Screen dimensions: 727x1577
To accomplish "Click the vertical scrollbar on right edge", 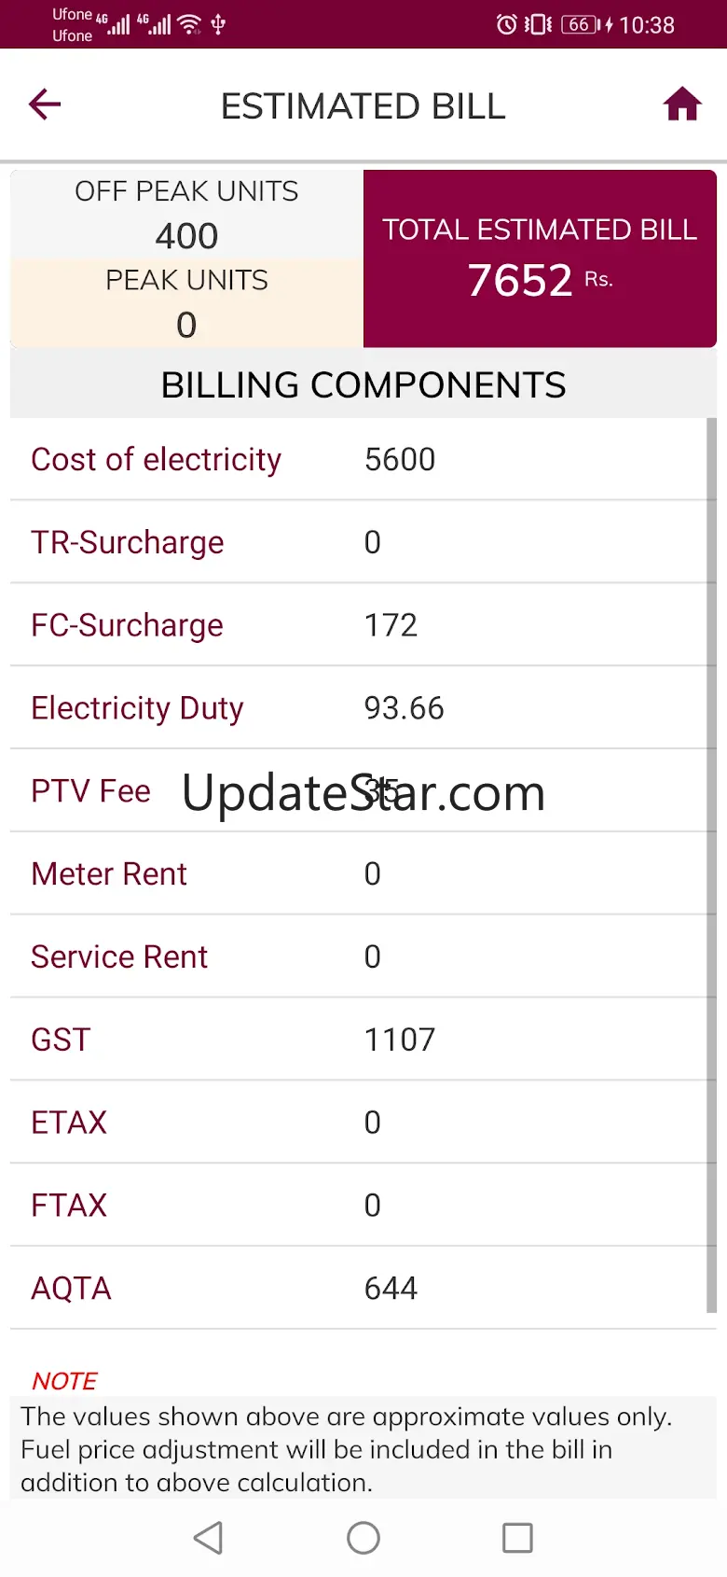I will pyautogui.click(x=712, y=865).
